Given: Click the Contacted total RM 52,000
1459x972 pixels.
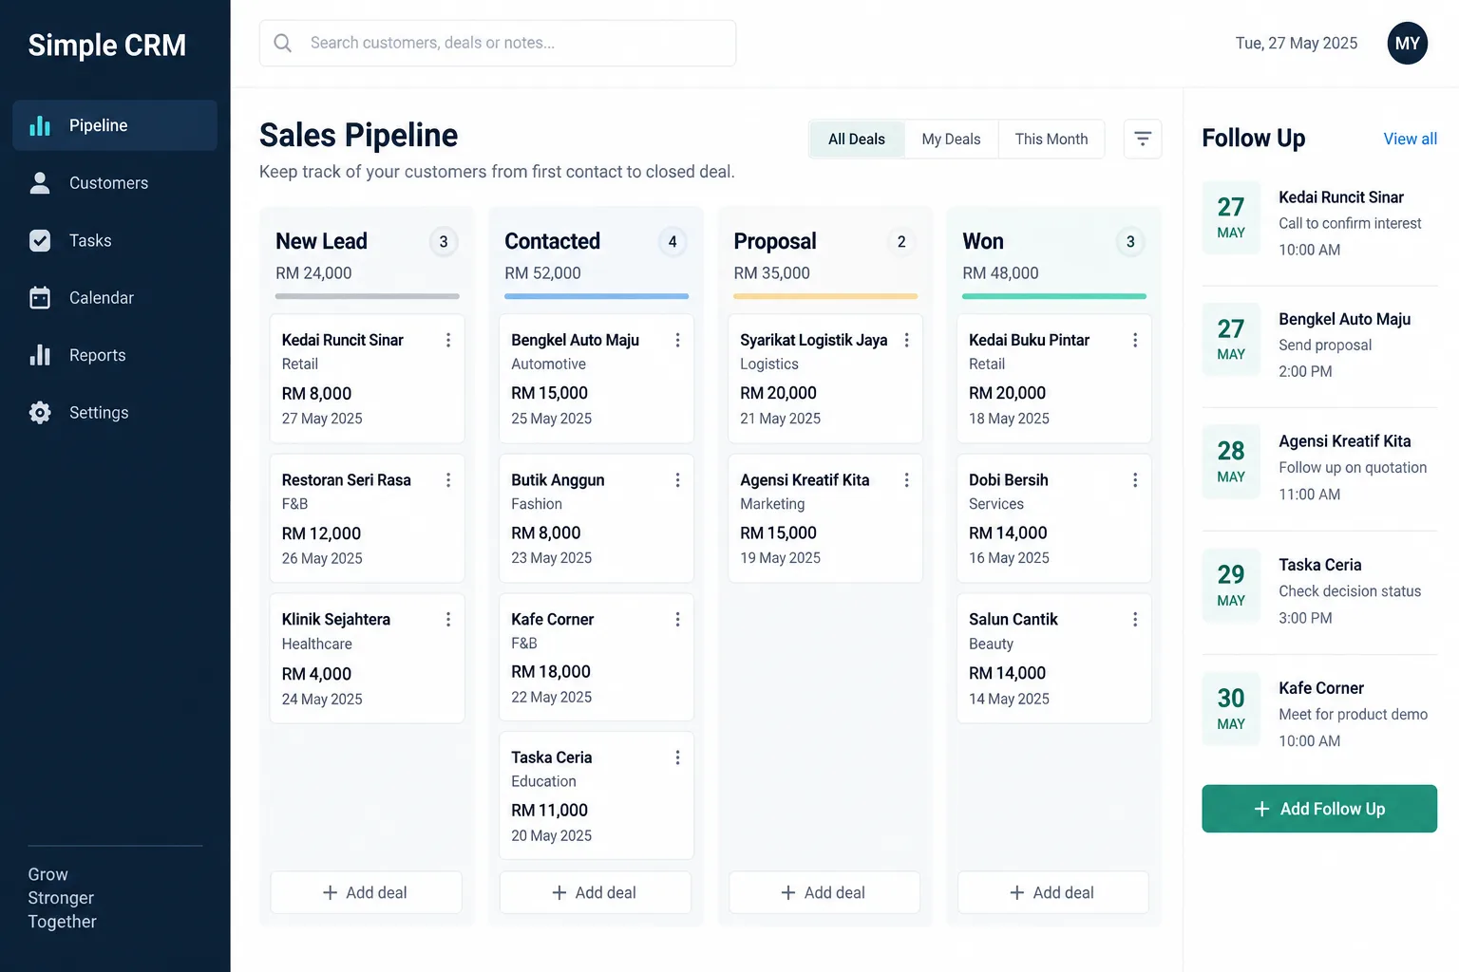Looking at the screenshot, I should tap(542, 273).
